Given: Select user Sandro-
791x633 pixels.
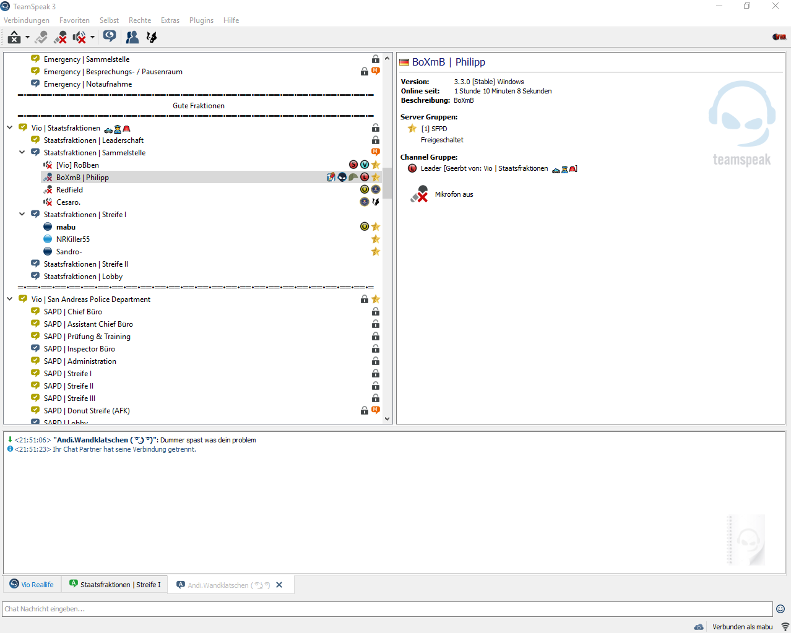Looking at the screenshot, I should (69, 252).
